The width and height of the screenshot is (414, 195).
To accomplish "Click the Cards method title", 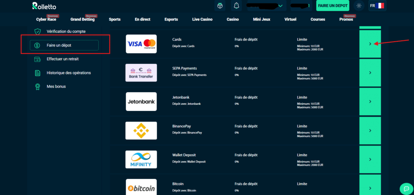I will coord(177,39).
